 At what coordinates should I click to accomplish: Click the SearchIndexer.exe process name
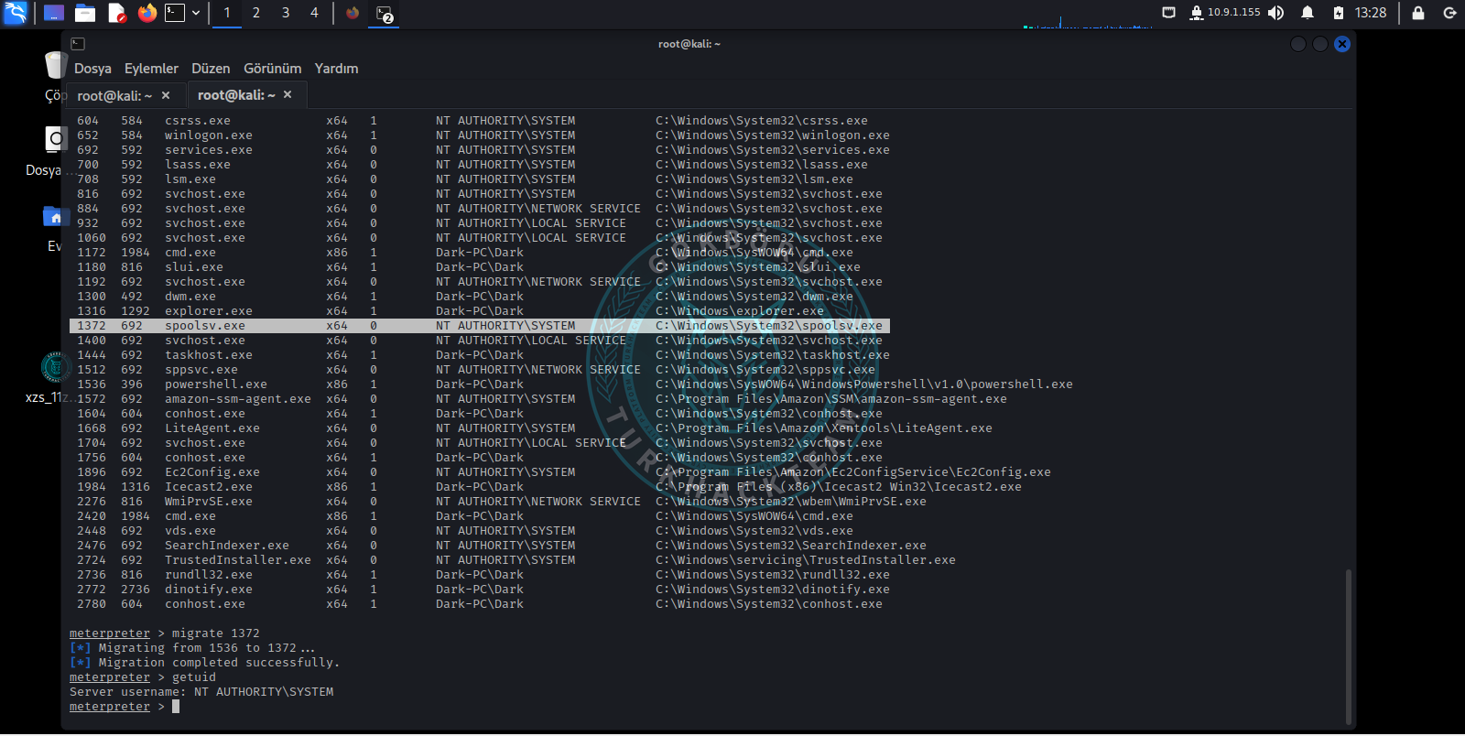pyautogui.click(x=227, y=546)
